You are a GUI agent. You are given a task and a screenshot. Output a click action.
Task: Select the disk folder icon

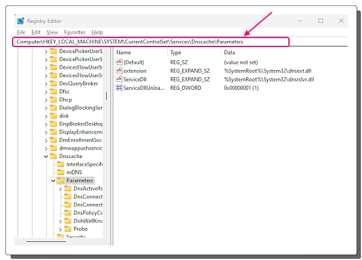(53, 116)
